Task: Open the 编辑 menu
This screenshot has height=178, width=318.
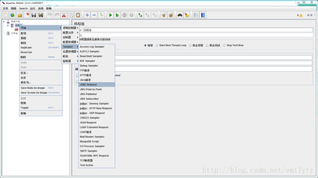Action: point(14,8)
